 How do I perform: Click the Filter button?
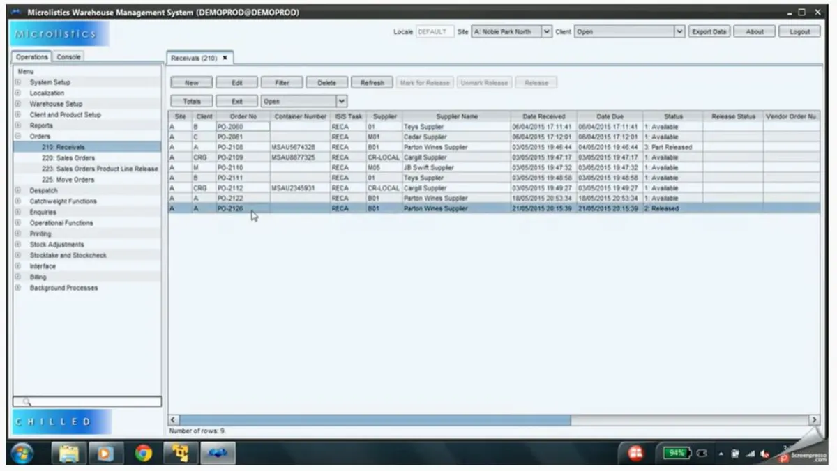[x=282, y=83]
